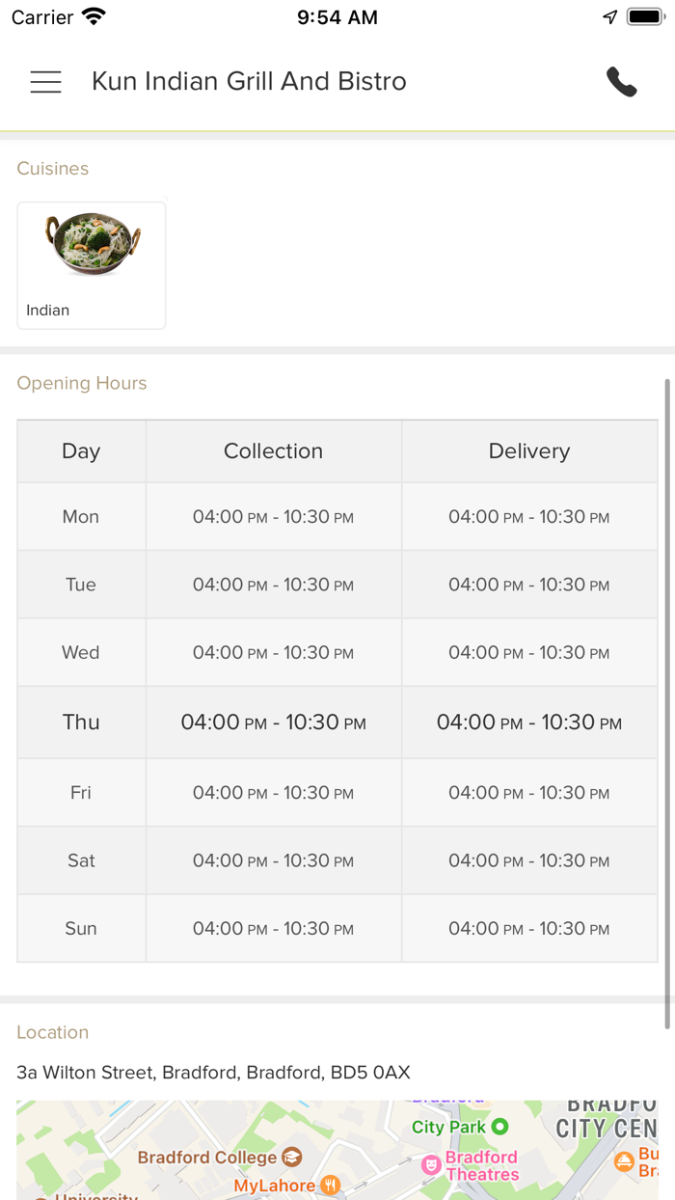Viewport: 675px width, 1200px height.
Task: Tap the Bradford College map marker
Action: 291,1157
